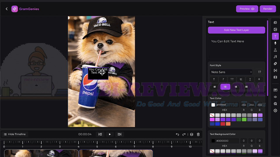Align text to the right
The image size is (280, 157).
tap(236, 87)
